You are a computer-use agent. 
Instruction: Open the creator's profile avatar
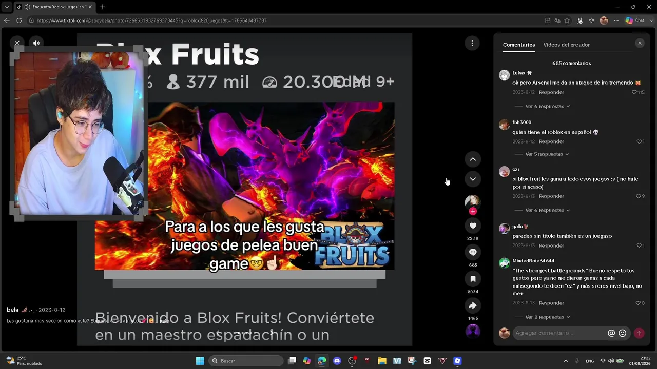tap(472, 201)
